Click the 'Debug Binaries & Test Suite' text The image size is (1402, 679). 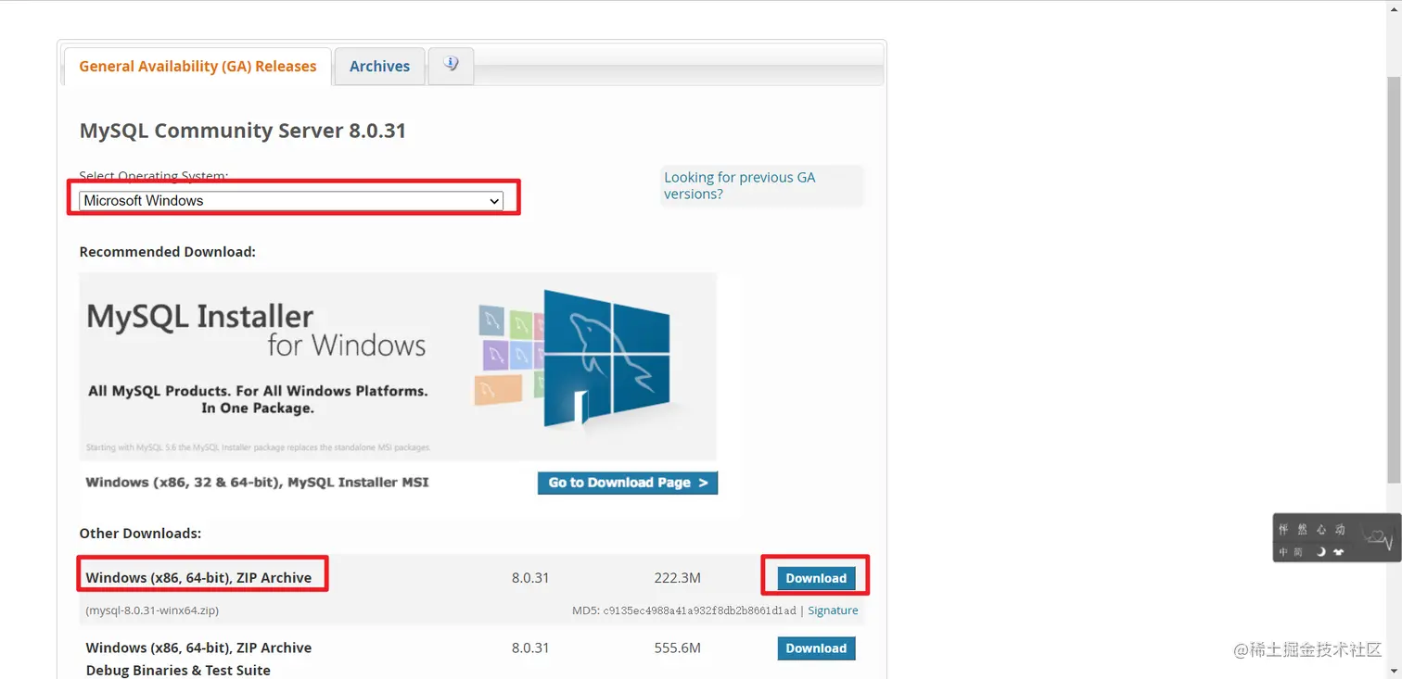pos(178,671)
